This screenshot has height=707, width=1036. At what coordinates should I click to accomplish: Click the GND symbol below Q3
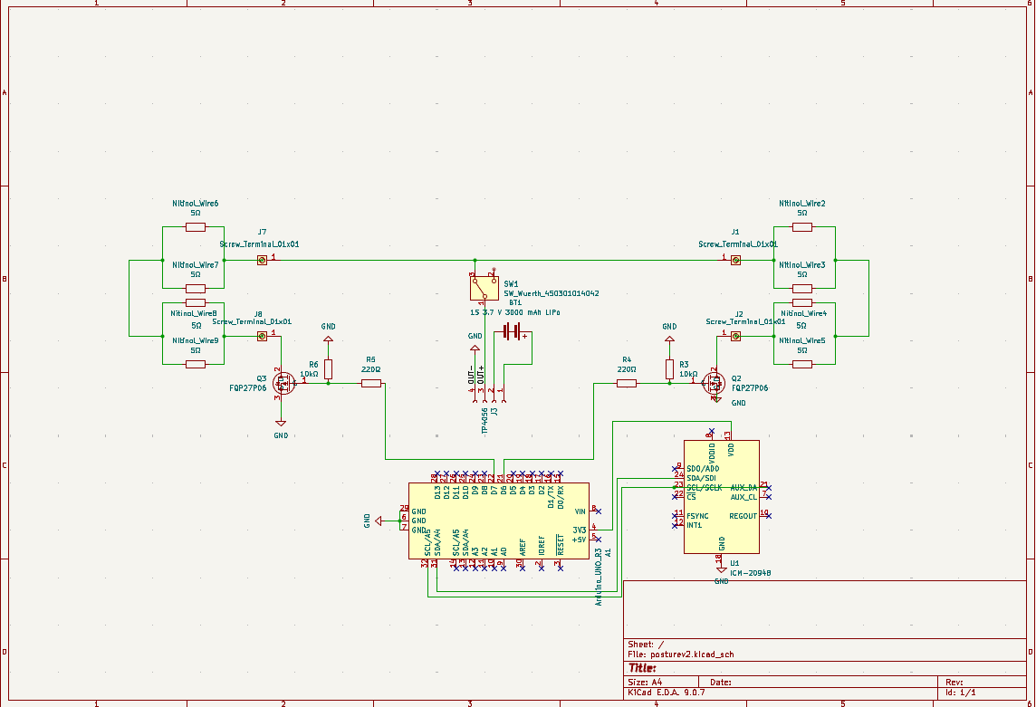(281, 423)
